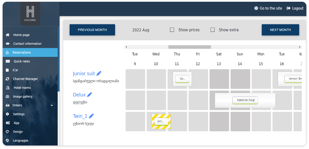
Task: Click the pencil icon next to Twin_1
Action: (x=91, y=116)
